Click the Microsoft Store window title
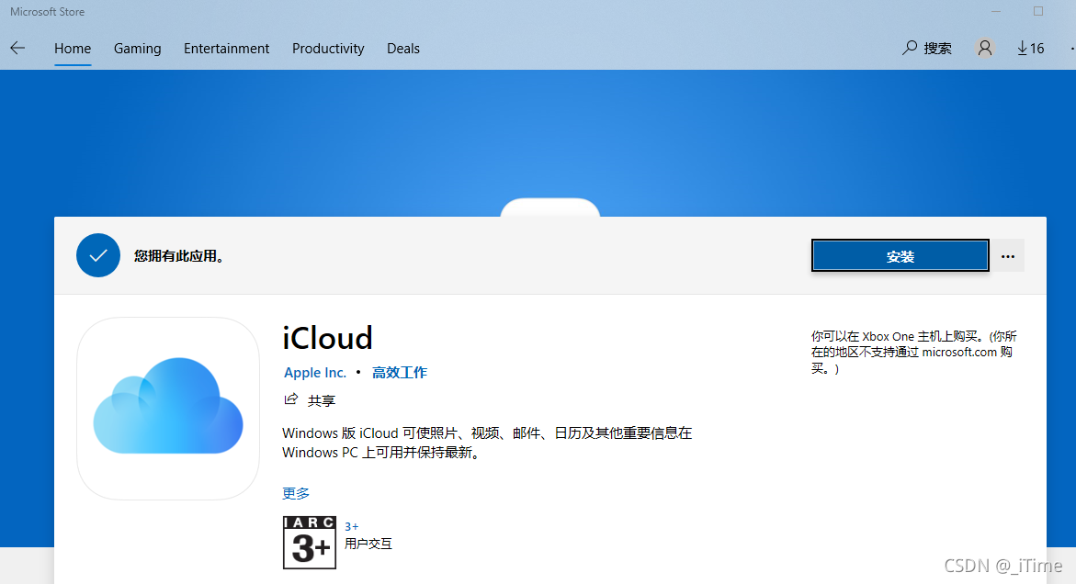1076x584 pixels. (x=48, y=12)
